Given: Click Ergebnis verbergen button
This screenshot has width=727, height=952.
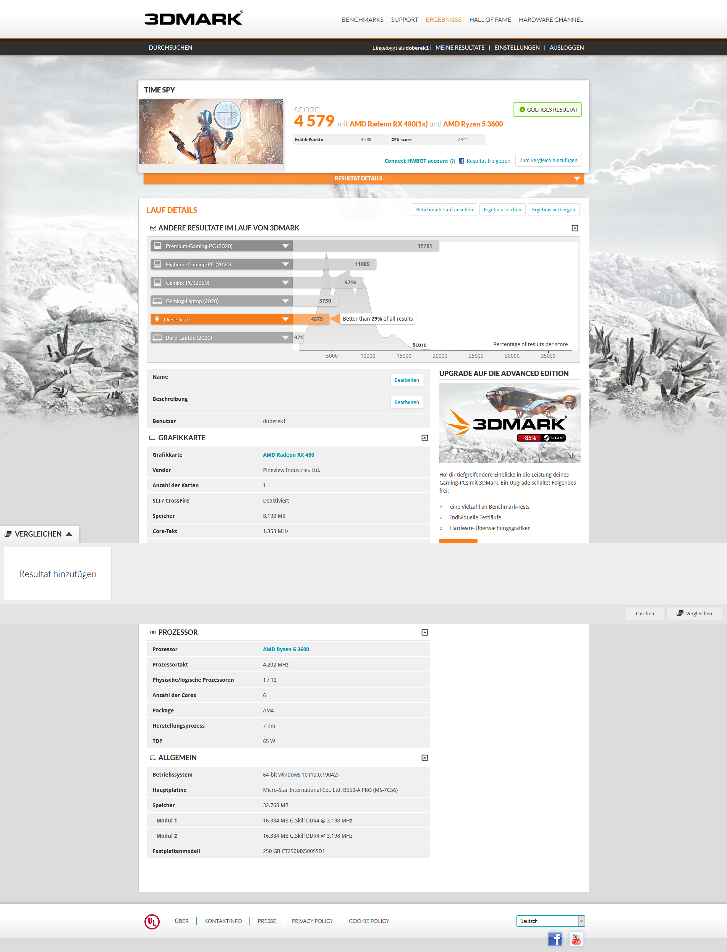Looking at the screenshot, I should (x=554, y=209).
